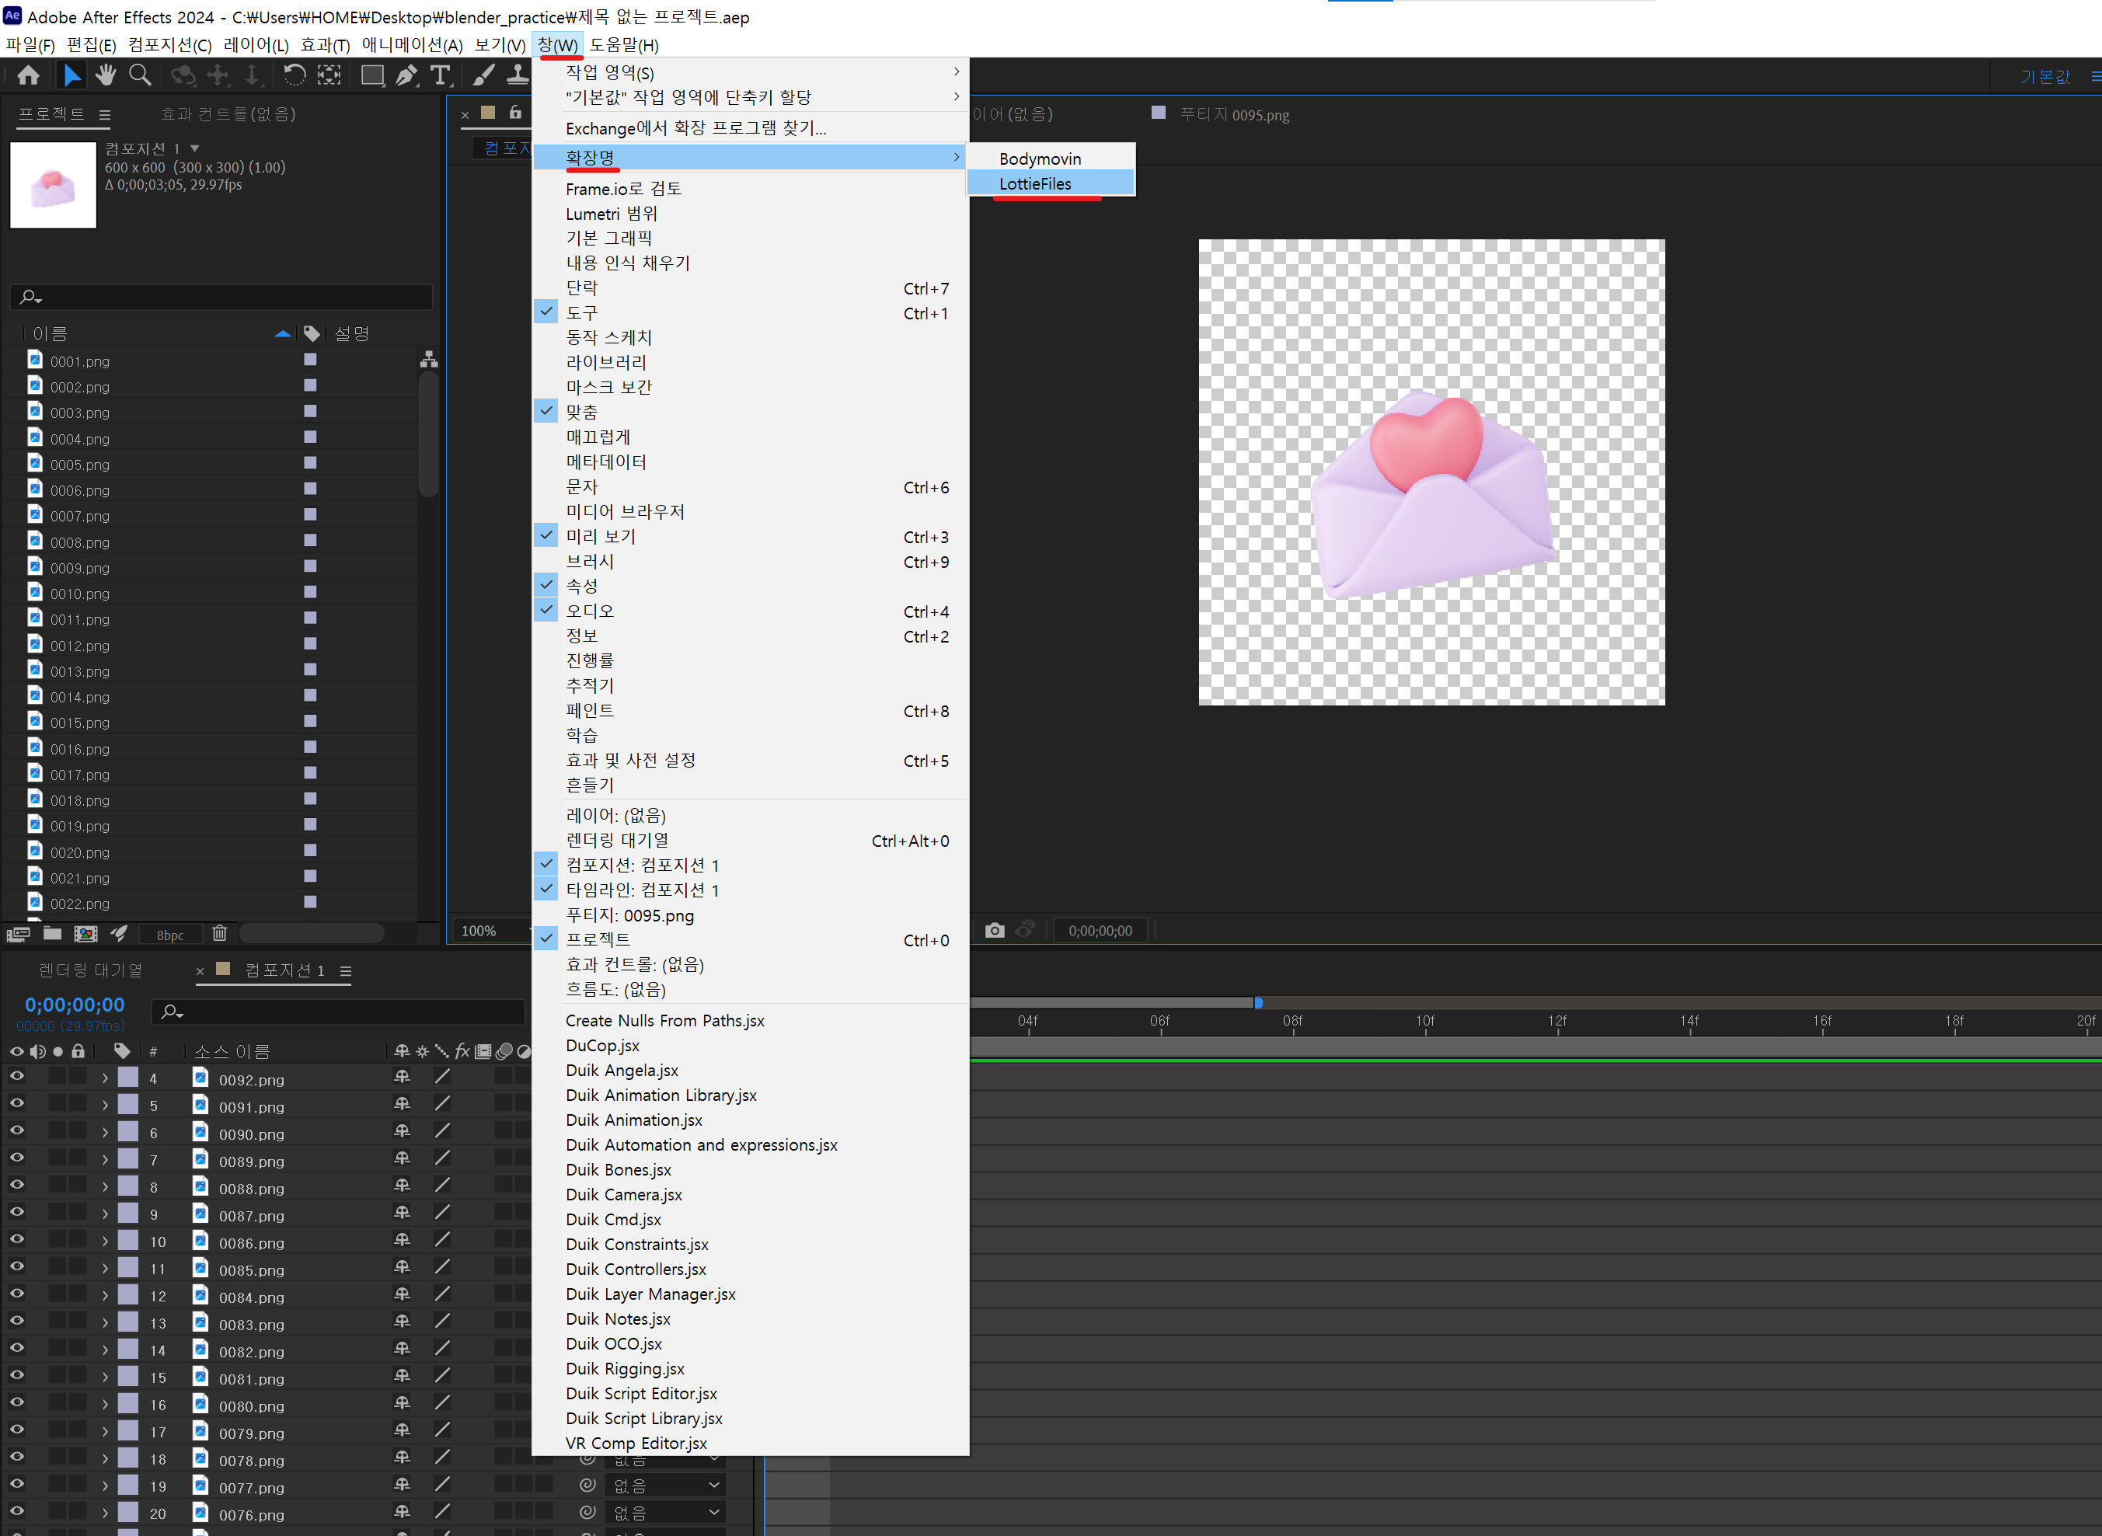Click the snapshot camera icon in viewer
The image size is (2102, 1536).
[x=995, y=931]
